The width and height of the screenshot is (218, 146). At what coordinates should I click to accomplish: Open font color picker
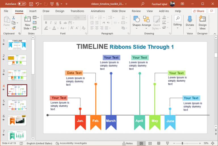point(54,28)
